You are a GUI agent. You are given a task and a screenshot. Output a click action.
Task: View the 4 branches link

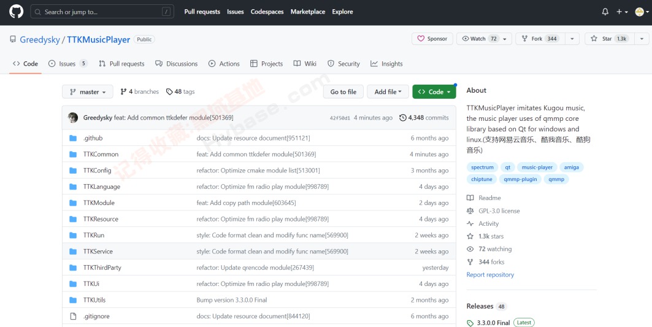tap(140, 91)
